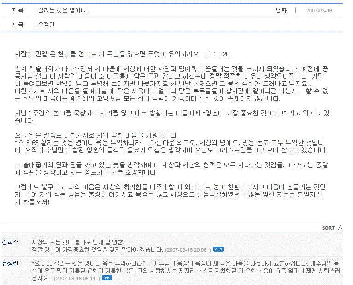Click paragraph starting with 그럼에도 불구하고
Viewport: 353px width, 285px height.
pos(171,194)
